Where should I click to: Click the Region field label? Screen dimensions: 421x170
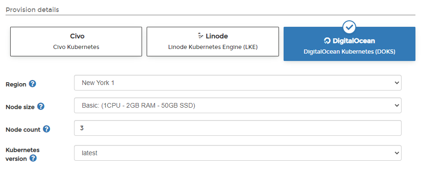[16, 85]
